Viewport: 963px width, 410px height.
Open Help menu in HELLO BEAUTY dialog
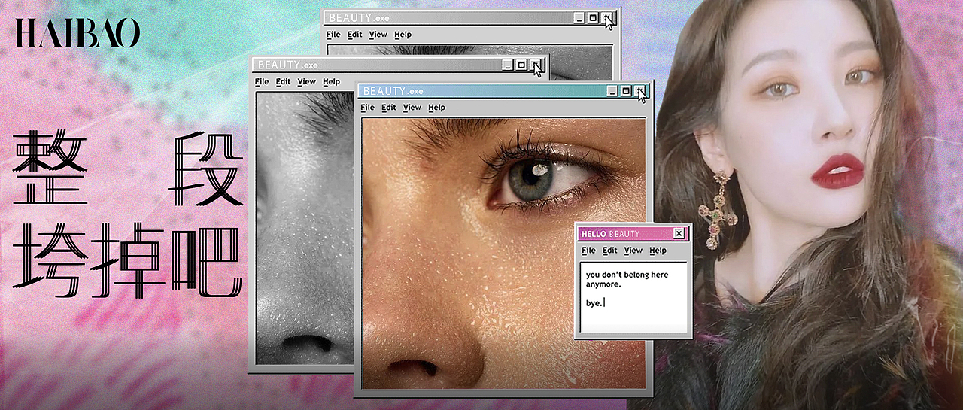click(x=658, y=250)
